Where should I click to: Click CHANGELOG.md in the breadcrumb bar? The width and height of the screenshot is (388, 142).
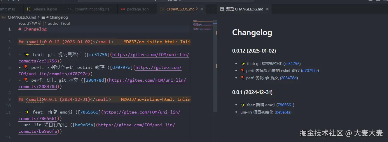click(22, 17)
